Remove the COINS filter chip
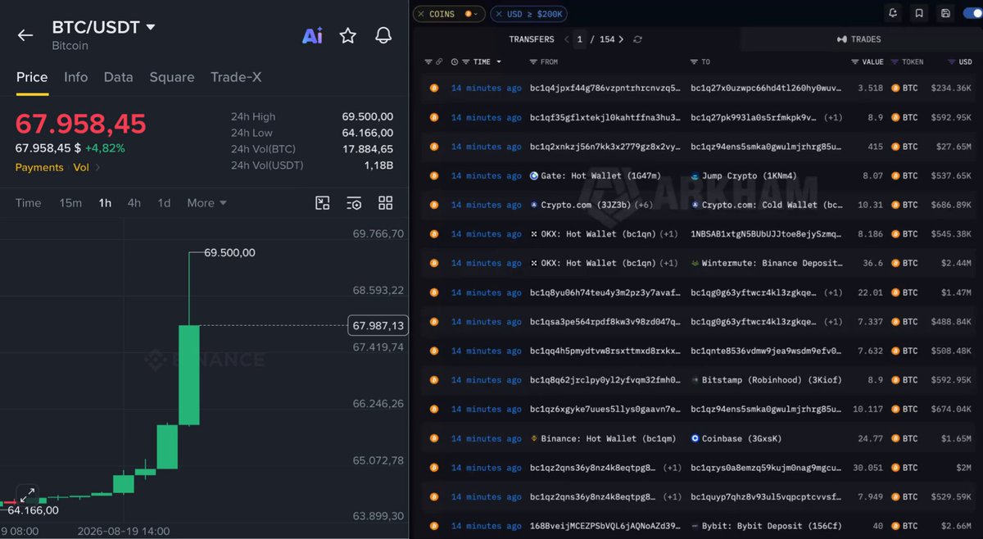The image size is (983, 539). (x=420, y=14)
